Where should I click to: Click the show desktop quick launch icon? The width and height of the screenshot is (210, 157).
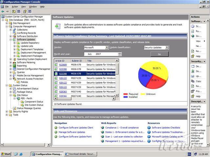click(x=16, y=154)
